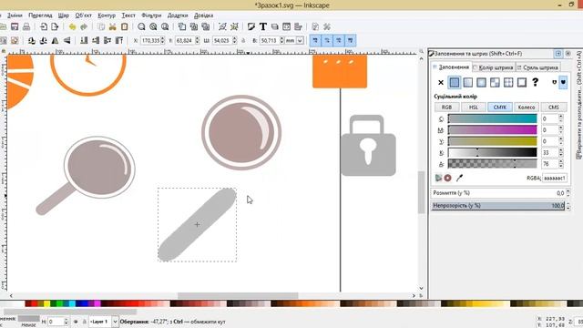Click the RGBA hex input field
The height and width of the screenshot is (328, 583).
point(555,179)
